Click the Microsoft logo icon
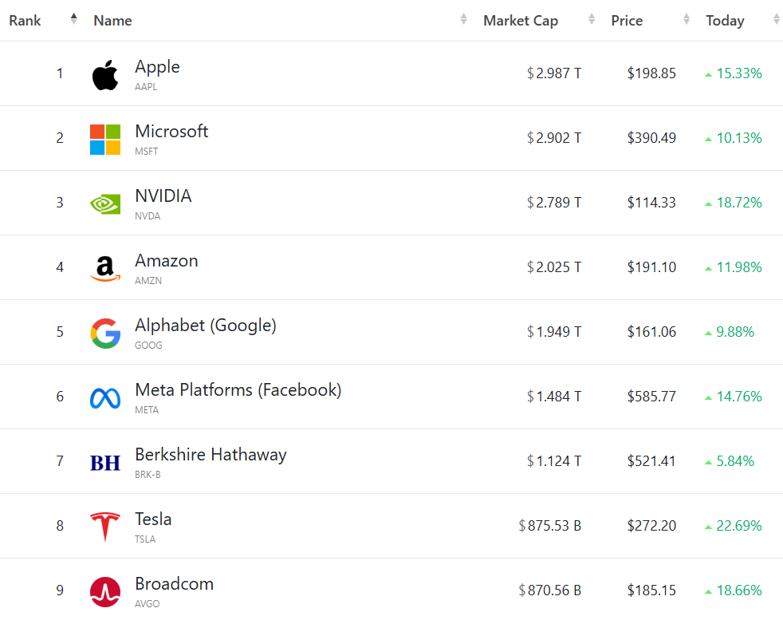The height and width of the screenshot is (620, 783). coord(104,140)
